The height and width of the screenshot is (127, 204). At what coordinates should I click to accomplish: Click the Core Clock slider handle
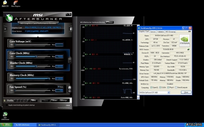tap(36, 57)
